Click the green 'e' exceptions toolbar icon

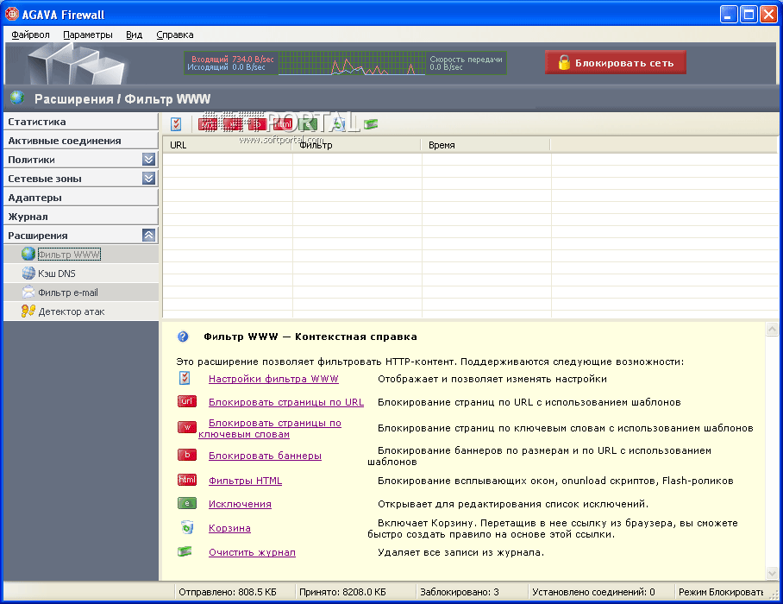tap(308, 124)
